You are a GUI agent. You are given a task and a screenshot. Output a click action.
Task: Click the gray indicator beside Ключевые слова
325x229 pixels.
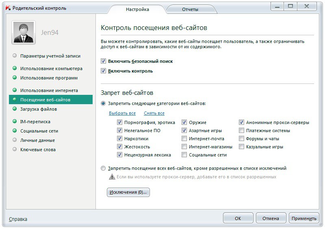[x=15, y=150]
